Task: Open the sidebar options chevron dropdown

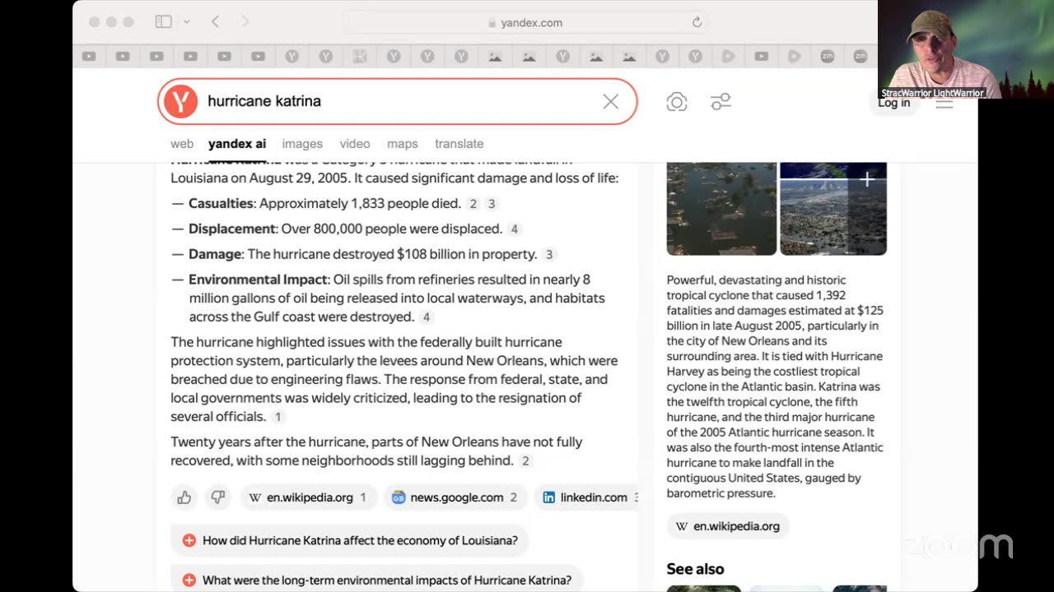Action: [187, 22]
